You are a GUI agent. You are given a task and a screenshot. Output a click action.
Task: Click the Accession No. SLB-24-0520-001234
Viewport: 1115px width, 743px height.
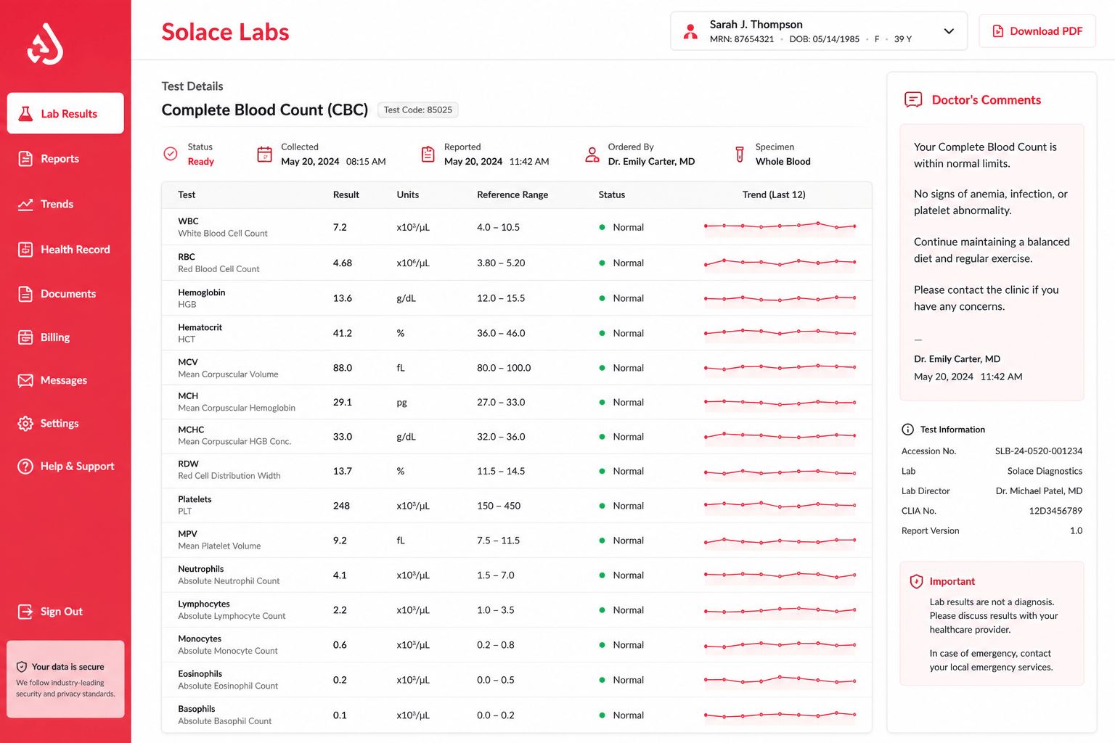(x=1038, y=451)
